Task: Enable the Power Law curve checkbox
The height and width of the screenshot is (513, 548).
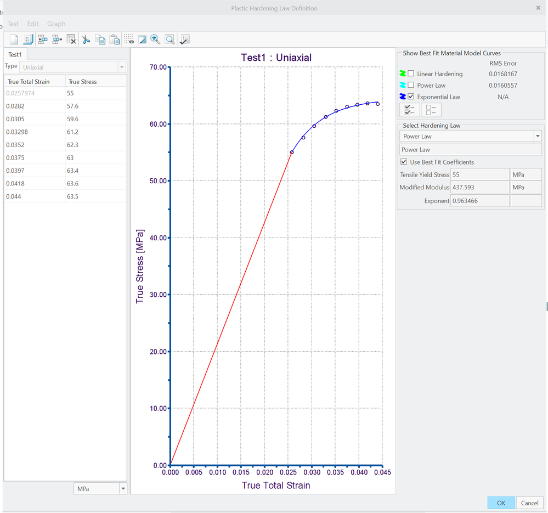Action: pos(411,85)
